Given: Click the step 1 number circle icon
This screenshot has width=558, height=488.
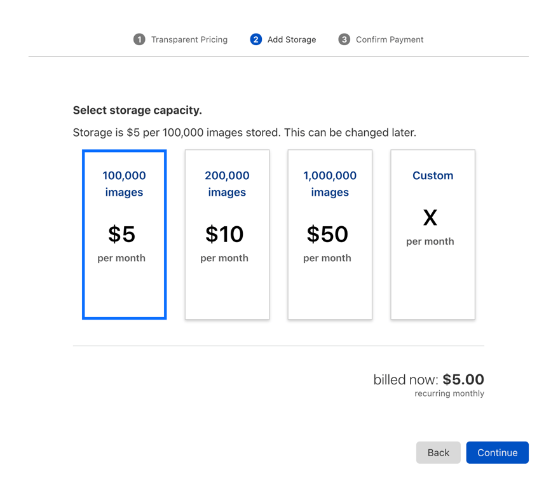Looking at the screenshot, I should coord(139,39).
